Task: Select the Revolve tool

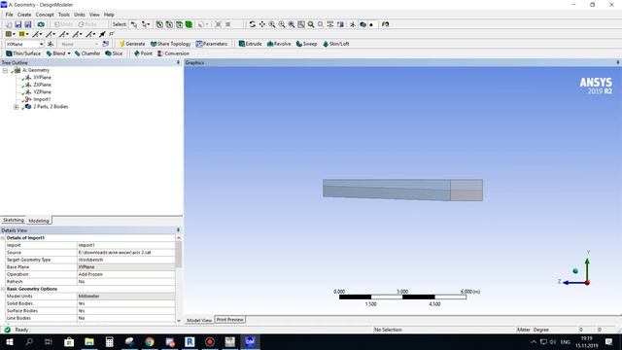Action: (279, 44)
